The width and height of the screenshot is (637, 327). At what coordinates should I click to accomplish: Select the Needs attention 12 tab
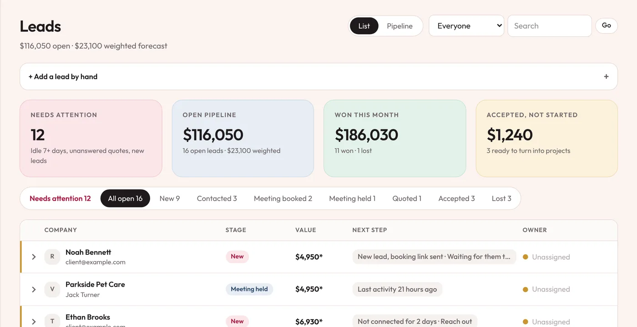(60, 198)
